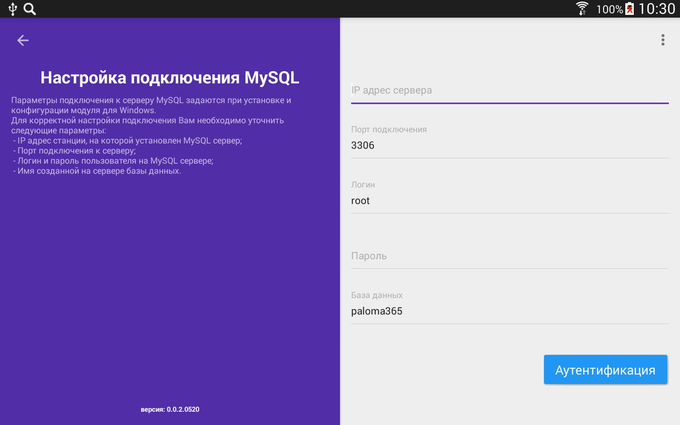Tap the version text 0.0.2.0520
Screen dimensions: 680x425
[170, 410]
